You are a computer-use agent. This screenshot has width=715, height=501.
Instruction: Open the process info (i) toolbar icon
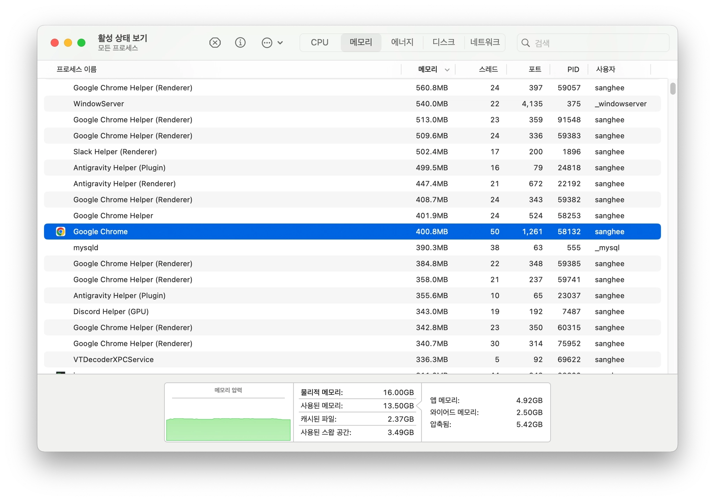click(x=240, y=43)
